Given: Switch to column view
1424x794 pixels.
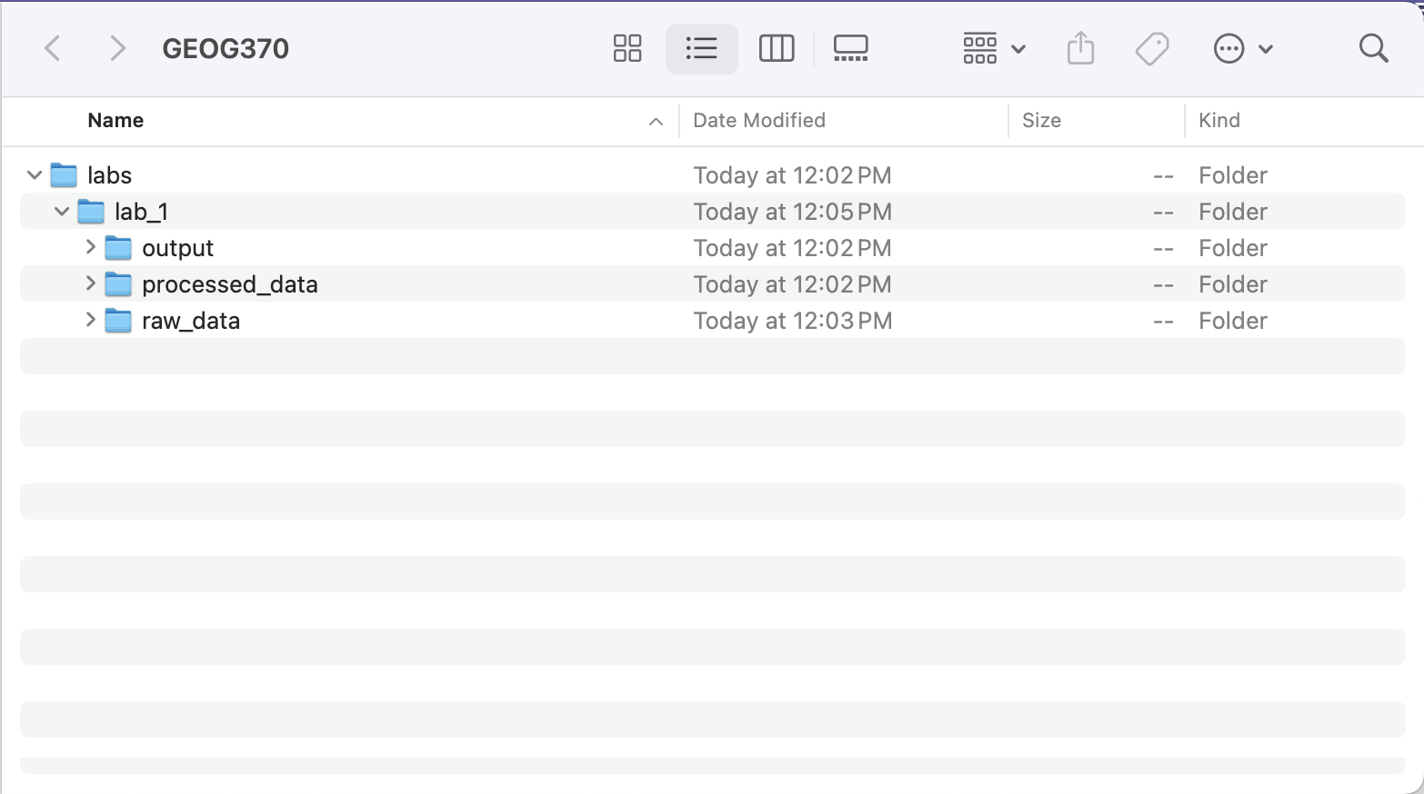Looking at the screenshot, I should click(x=776, y=48).
